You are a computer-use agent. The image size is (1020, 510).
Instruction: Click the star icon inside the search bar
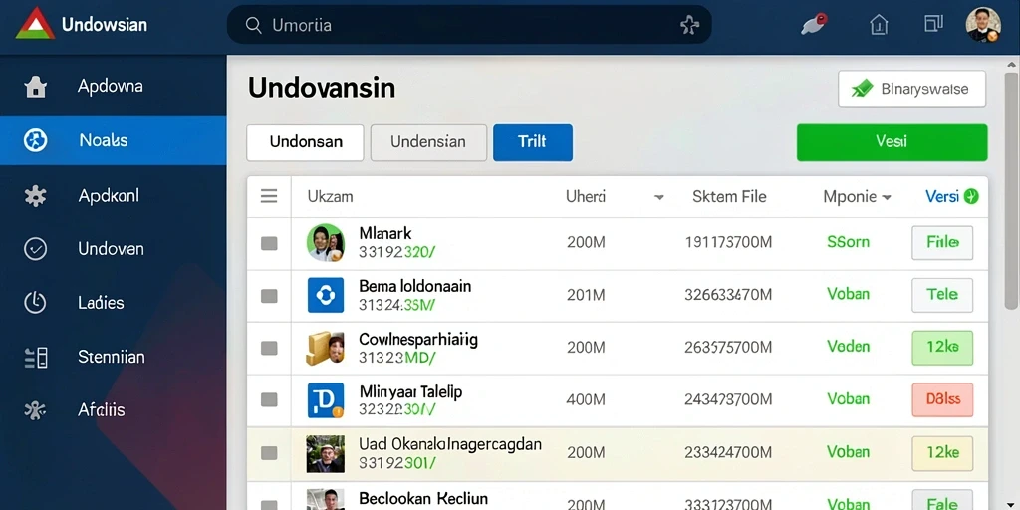pyautogui.click(x=689, y=25)
